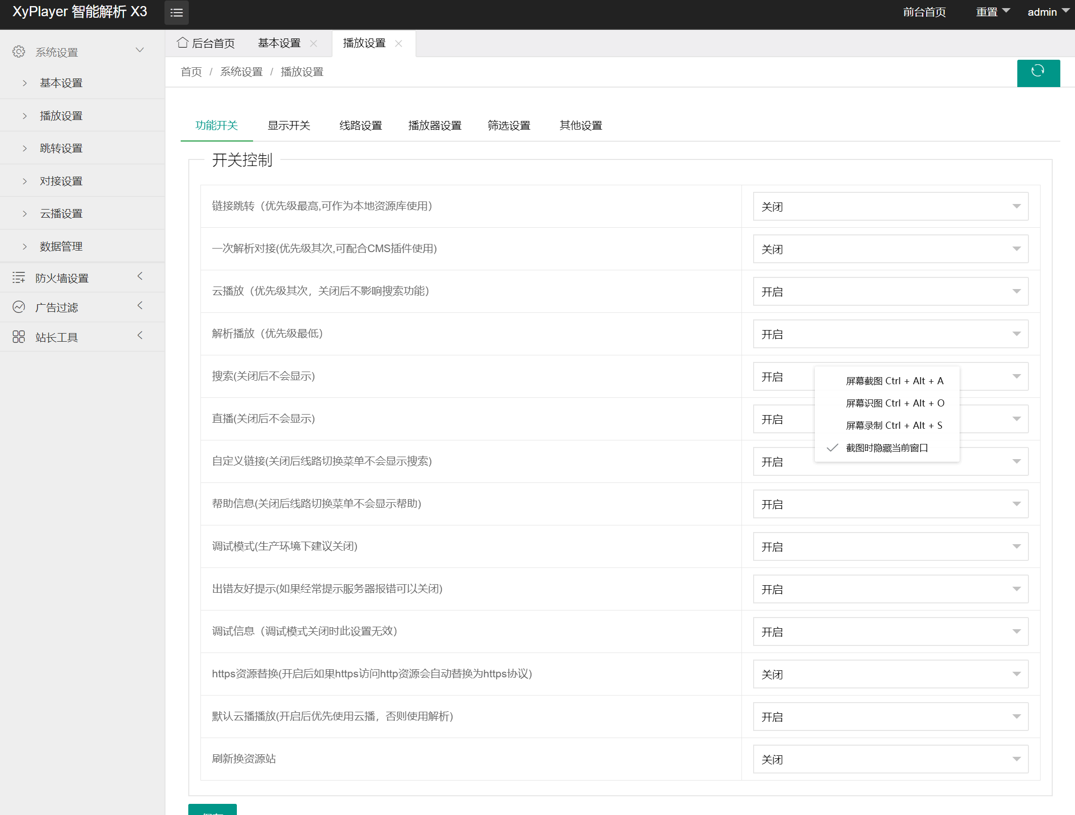Open the 前台首页 link
This screenshot has height=815, width=1075.
click(924, 12)
